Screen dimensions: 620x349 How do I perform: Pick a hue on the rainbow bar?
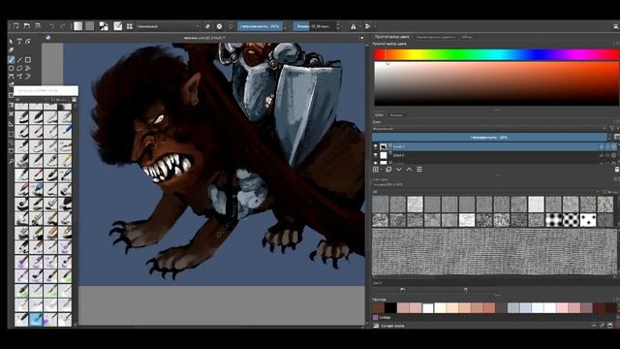click(497, 54)
